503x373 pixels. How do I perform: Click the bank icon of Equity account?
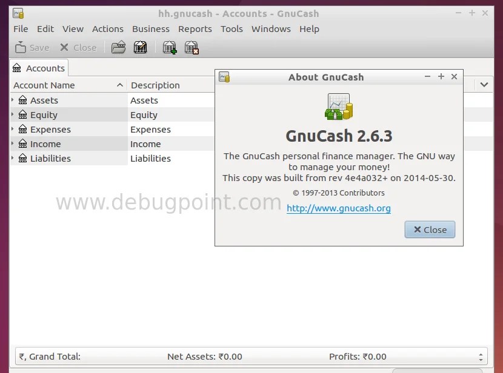point(23,114)
